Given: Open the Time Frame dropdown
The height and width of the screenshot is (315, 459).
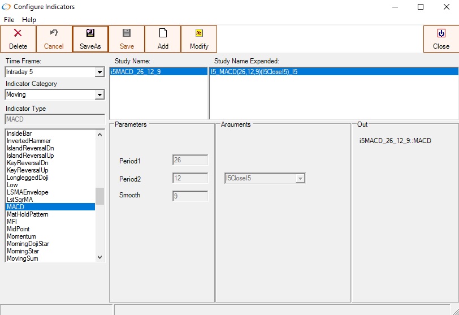Looking at the screenshot, I should coord(99,72).
